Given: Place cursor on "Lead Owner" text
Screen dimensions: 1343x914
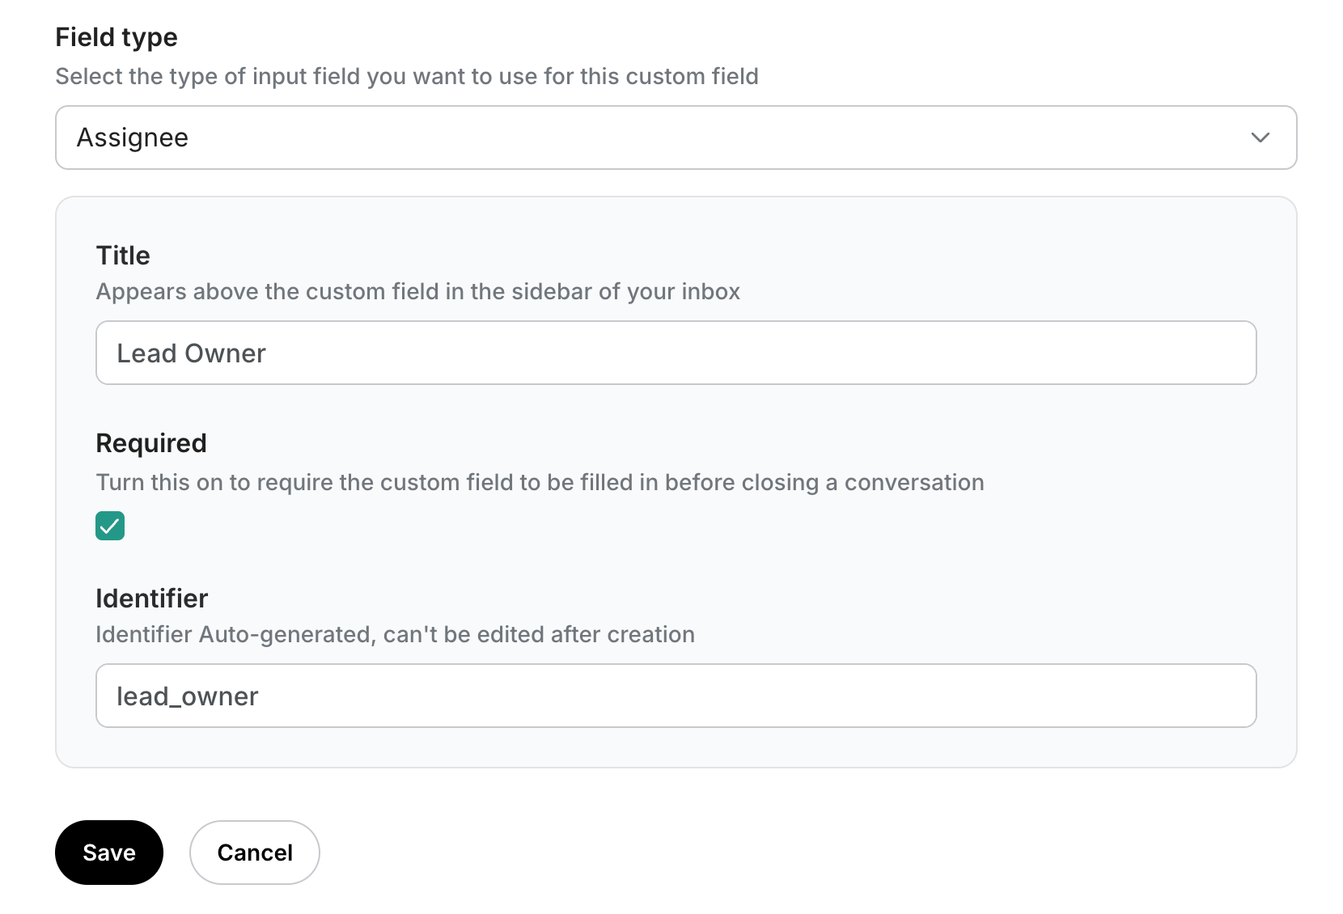Looking at the screenshot, I should pyautogui.click(x=192, y=353).
